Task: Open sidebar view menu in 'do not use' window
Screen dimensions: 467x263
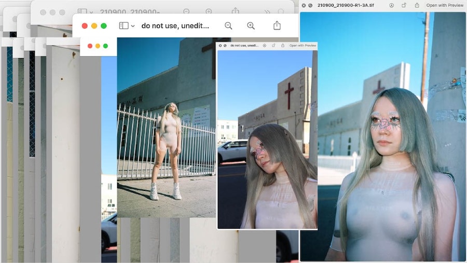Action: click(127, 25)
